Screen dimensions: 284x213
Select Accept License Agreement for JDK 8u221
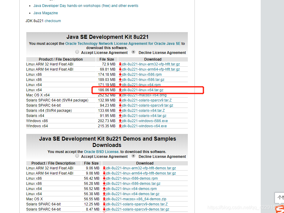pos(77,52)
